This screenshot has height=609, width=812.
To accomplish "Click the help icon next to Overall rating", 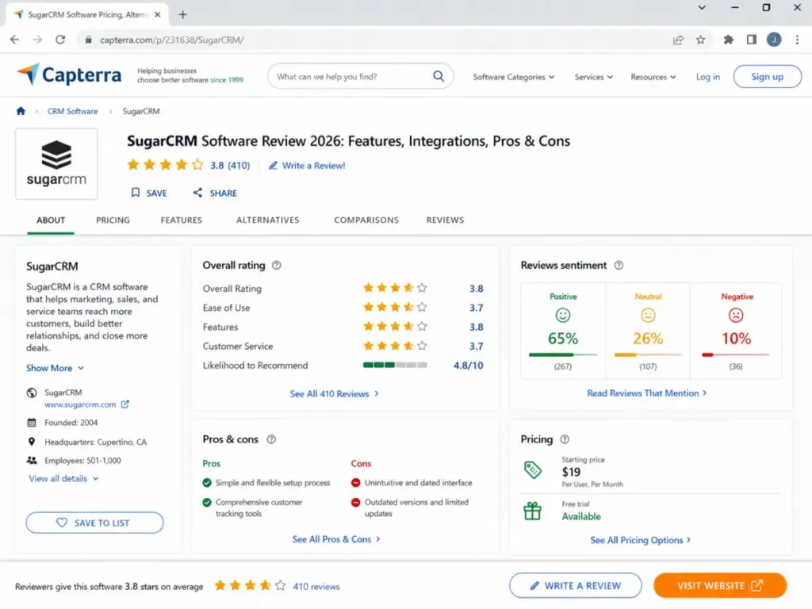I will (277, 265).
